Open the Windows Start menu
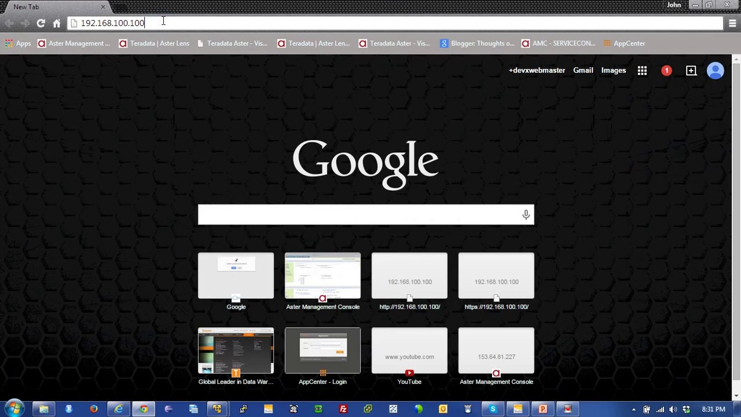This screenshot has height=417, width=741. click(14, 409)
